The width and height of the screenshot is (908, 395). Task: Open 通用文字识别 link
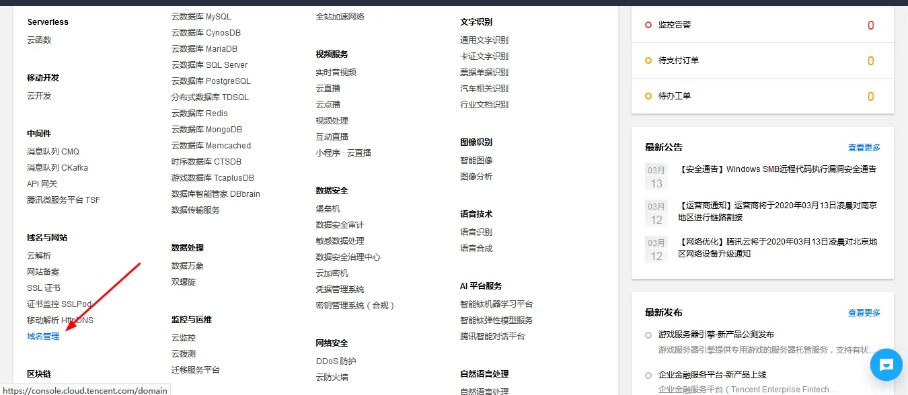coord(484,40)
